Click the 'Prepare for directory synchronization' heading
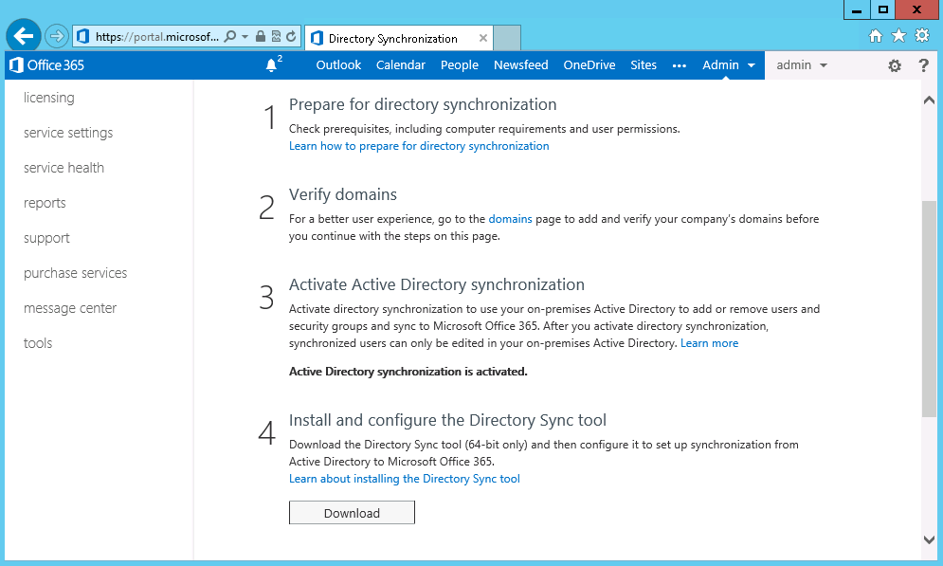Screen dimensions: 943x566 click(423, 104)
